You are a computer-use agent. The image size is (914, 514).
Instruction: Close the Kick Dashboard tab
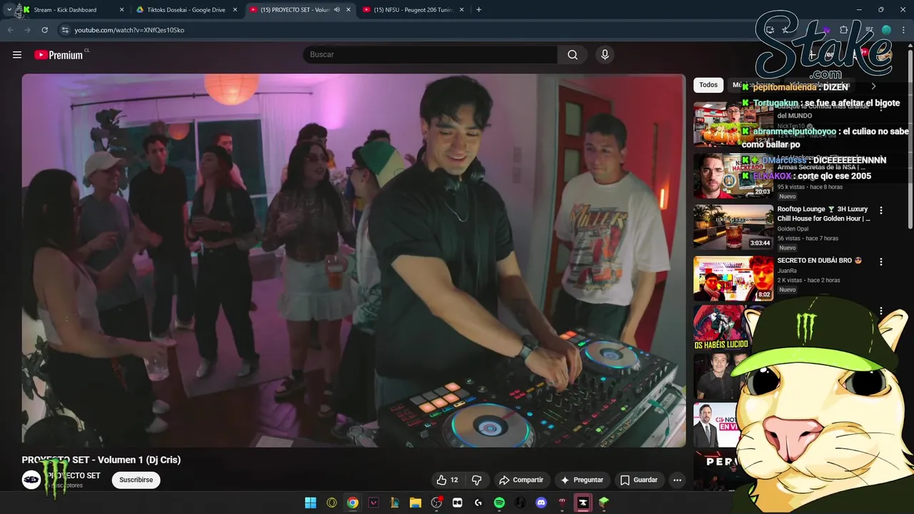[x=121, y=10]
